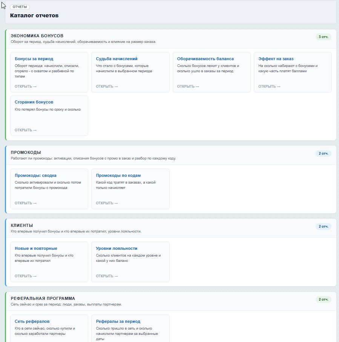The width and height of the screenshot is (339, 342).
Task: Select the "Оборачиваемость баланса" report title
Action: (205, 59)
